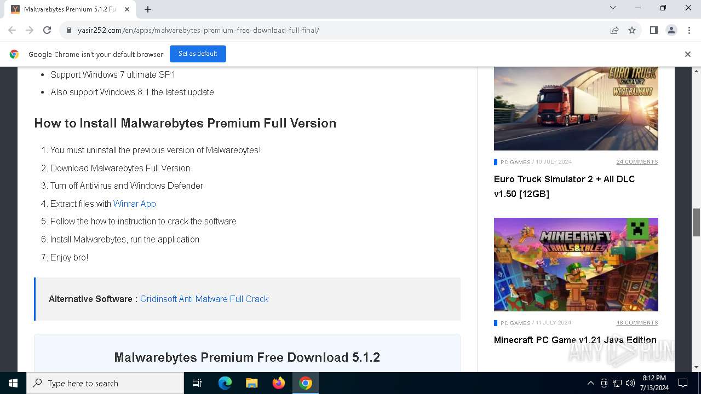Open File Explorer from the taskbar
The image size is (701, 394).
251,383
